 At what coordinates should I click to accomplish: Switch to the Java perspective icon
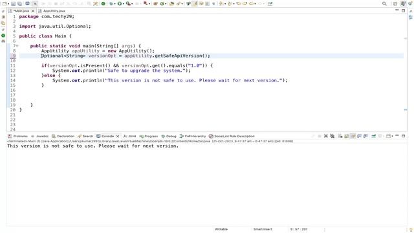coord(403,4)
